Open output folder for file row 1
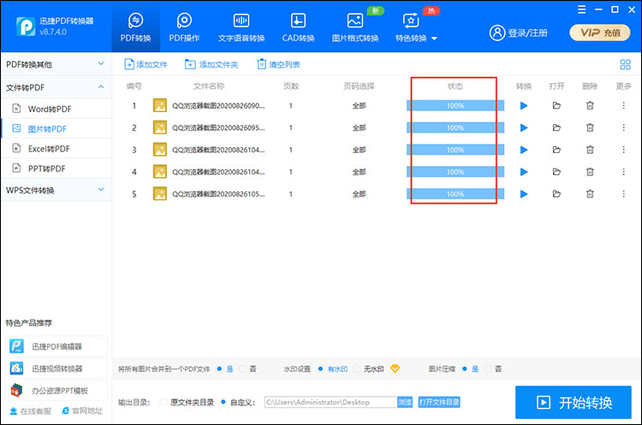642x425 pixels. pyautogui.click(x=556, y=105)
